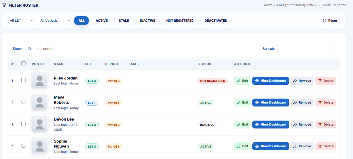353x159 pixels.
Task: Click the pencil Edit icon for Riley Jordan
Action: pos(239,81)
